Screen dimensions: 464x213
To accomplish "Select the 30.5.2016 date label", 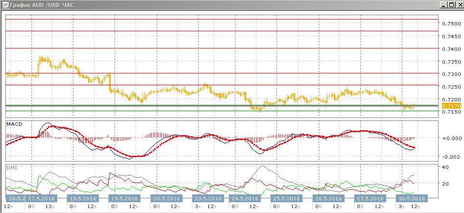I will 411,198.
